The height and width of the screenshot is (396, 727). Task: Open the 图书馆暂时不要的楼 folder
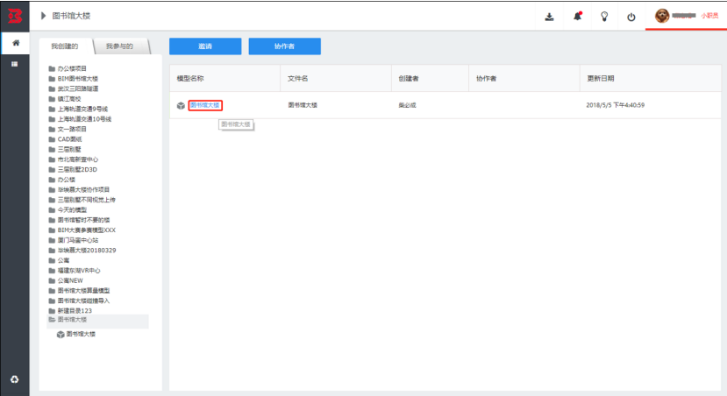point(83,220)
